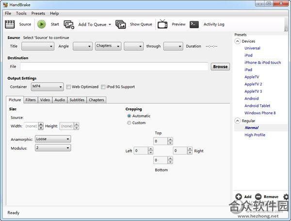The image size is (291, 221).
Task: Select the Universal preset
Action: coord(252,48)
